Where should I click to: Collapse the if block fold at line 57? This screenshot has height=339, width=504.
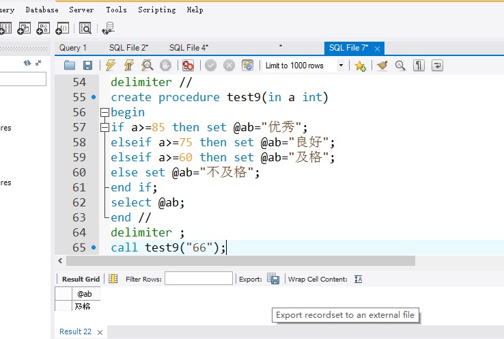pos(104,127)
